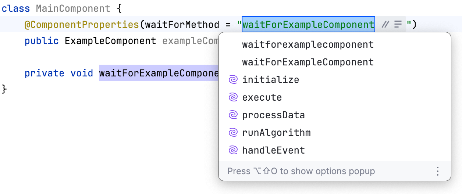462x194 pixels.
Task: Open the three-dots menu in suggestions popup
Action: 437,171
